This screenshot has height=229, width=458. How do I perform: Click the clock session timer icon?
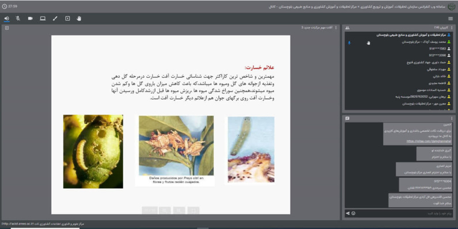(x=5, y=6)
